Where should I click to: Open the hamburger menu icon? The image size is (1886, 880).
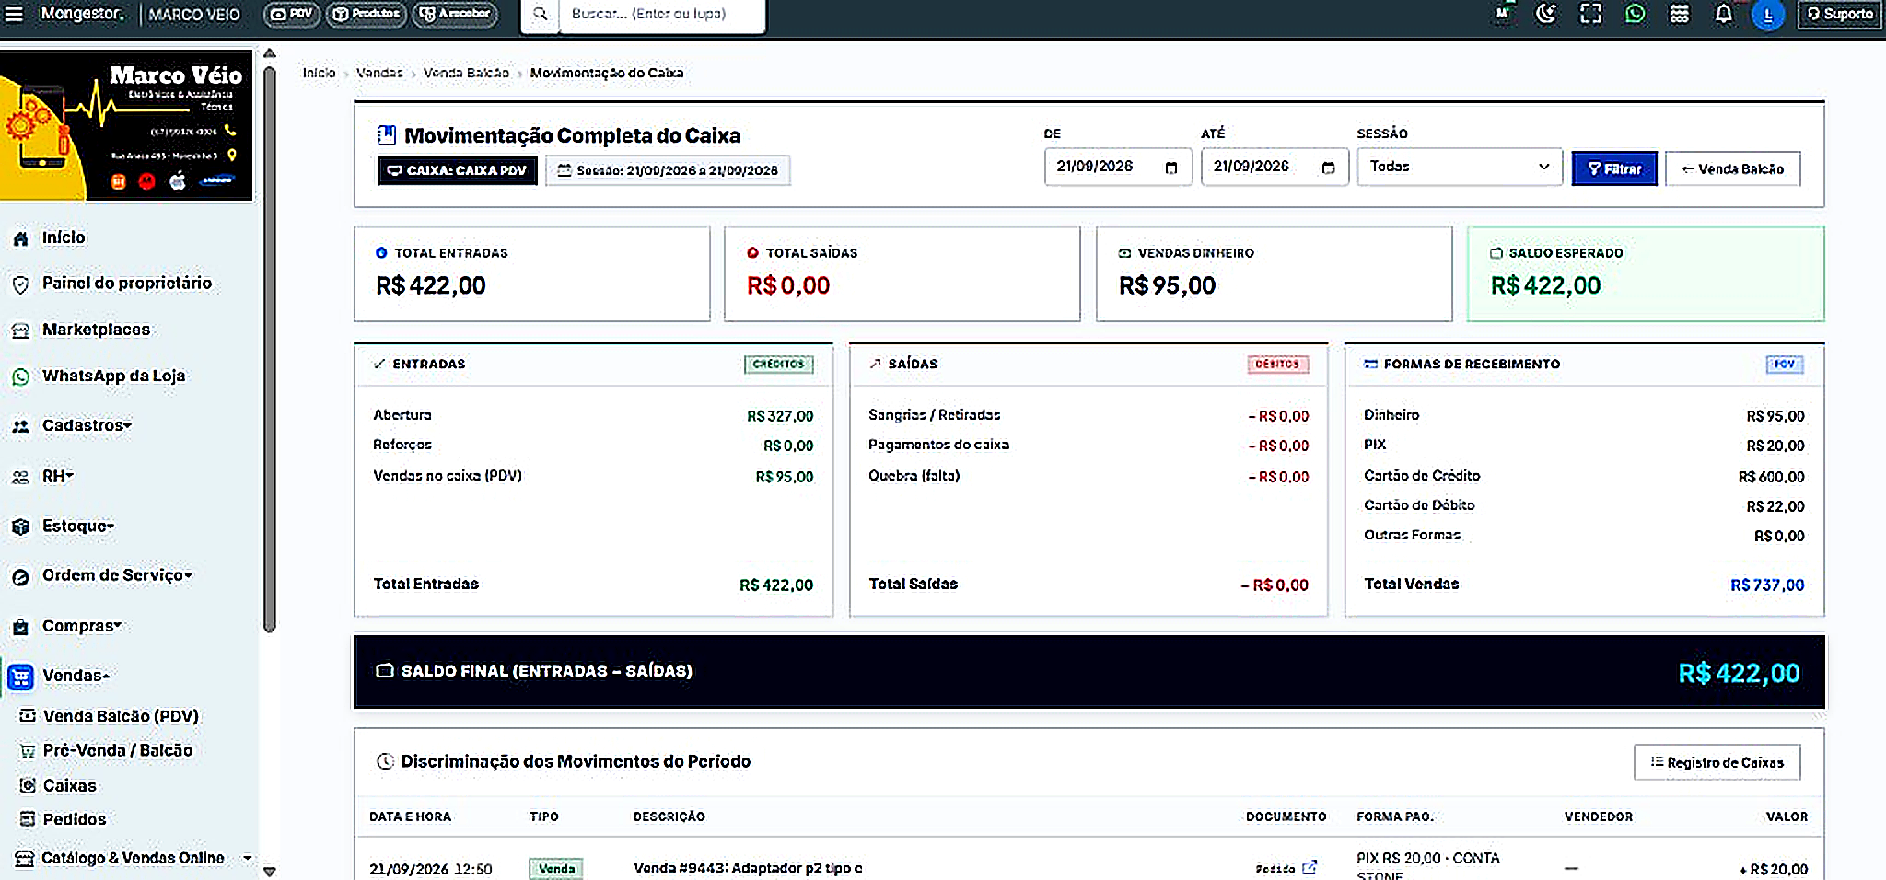(14, 14)
